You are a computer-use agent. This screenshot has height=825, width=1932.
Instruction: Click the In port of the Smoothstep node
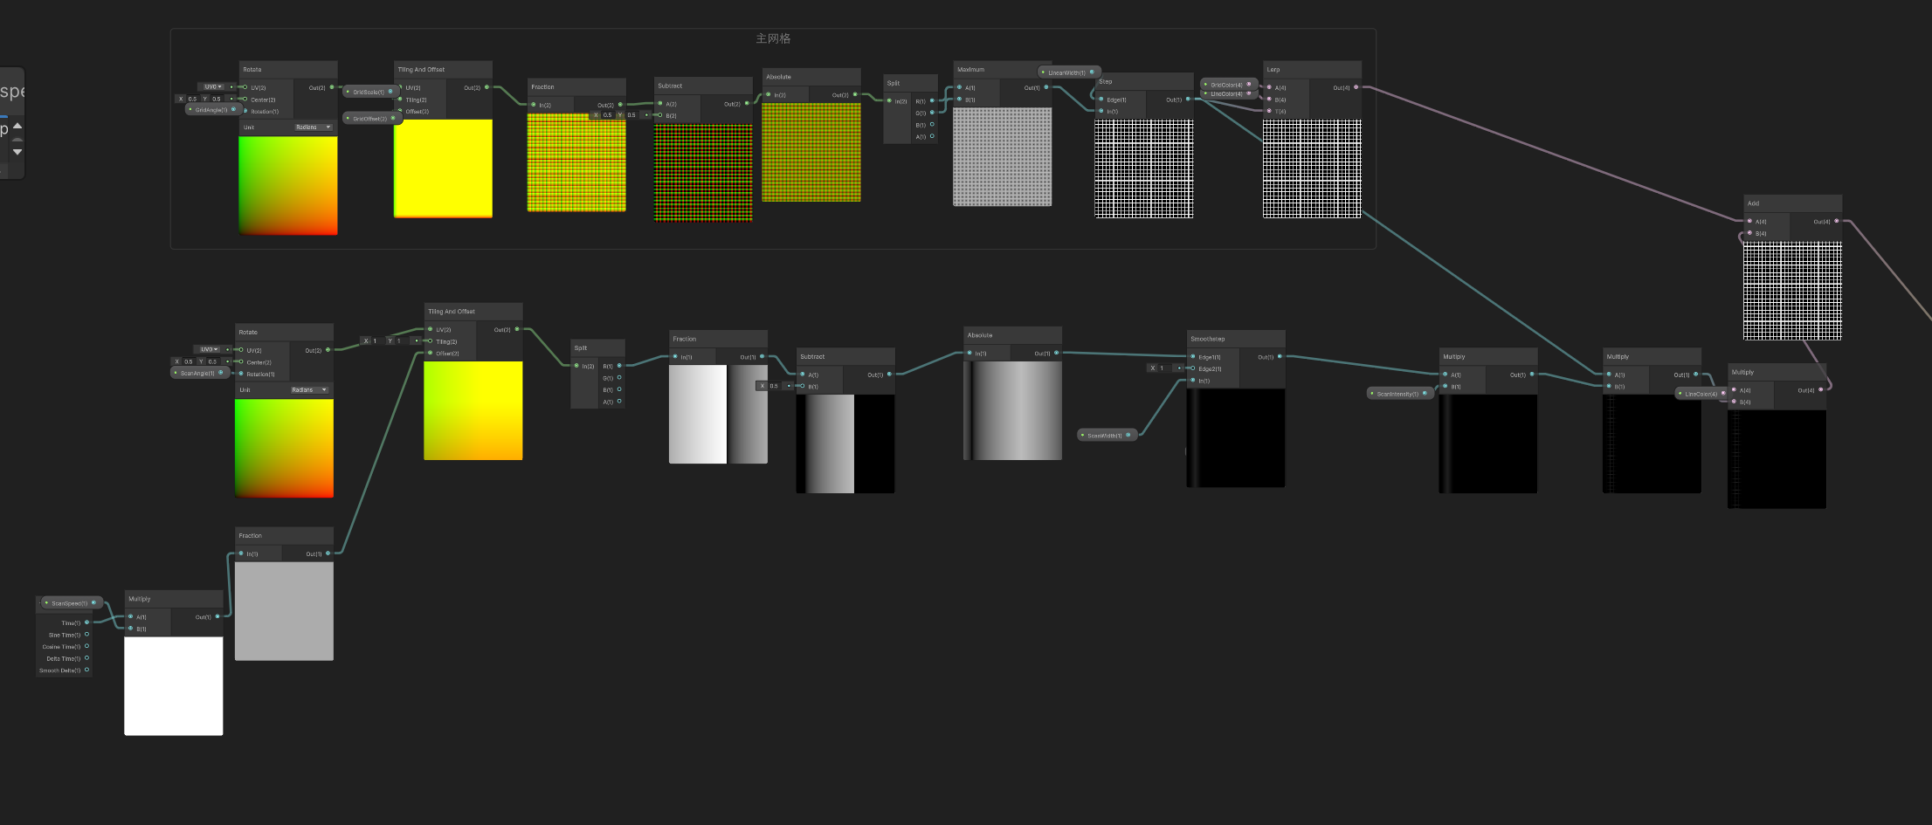tap(1193, 381)
